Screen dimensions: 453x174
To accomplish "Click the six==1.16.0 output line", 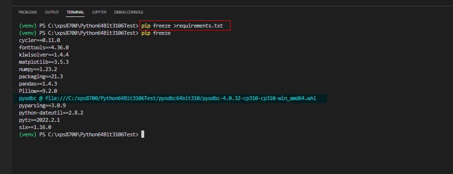I will (x=35, y=127).
